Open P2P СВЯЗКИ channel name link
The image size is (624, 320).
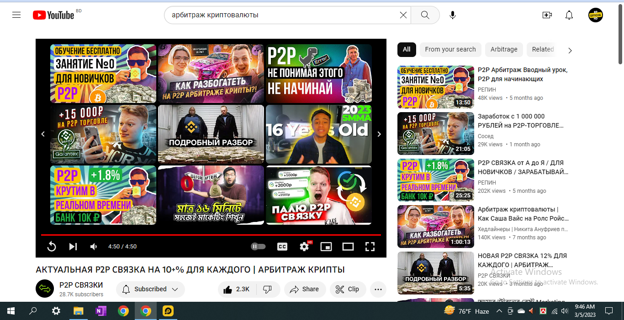click(x=81, y=285)
